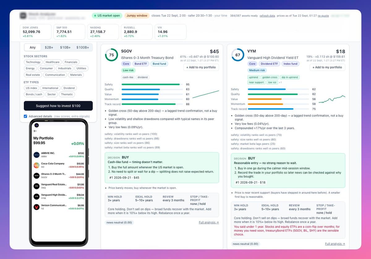Open Full analysis link for VYM
Image resolution: width=371 pixels, height=259 pixels.
pos(335,244)
